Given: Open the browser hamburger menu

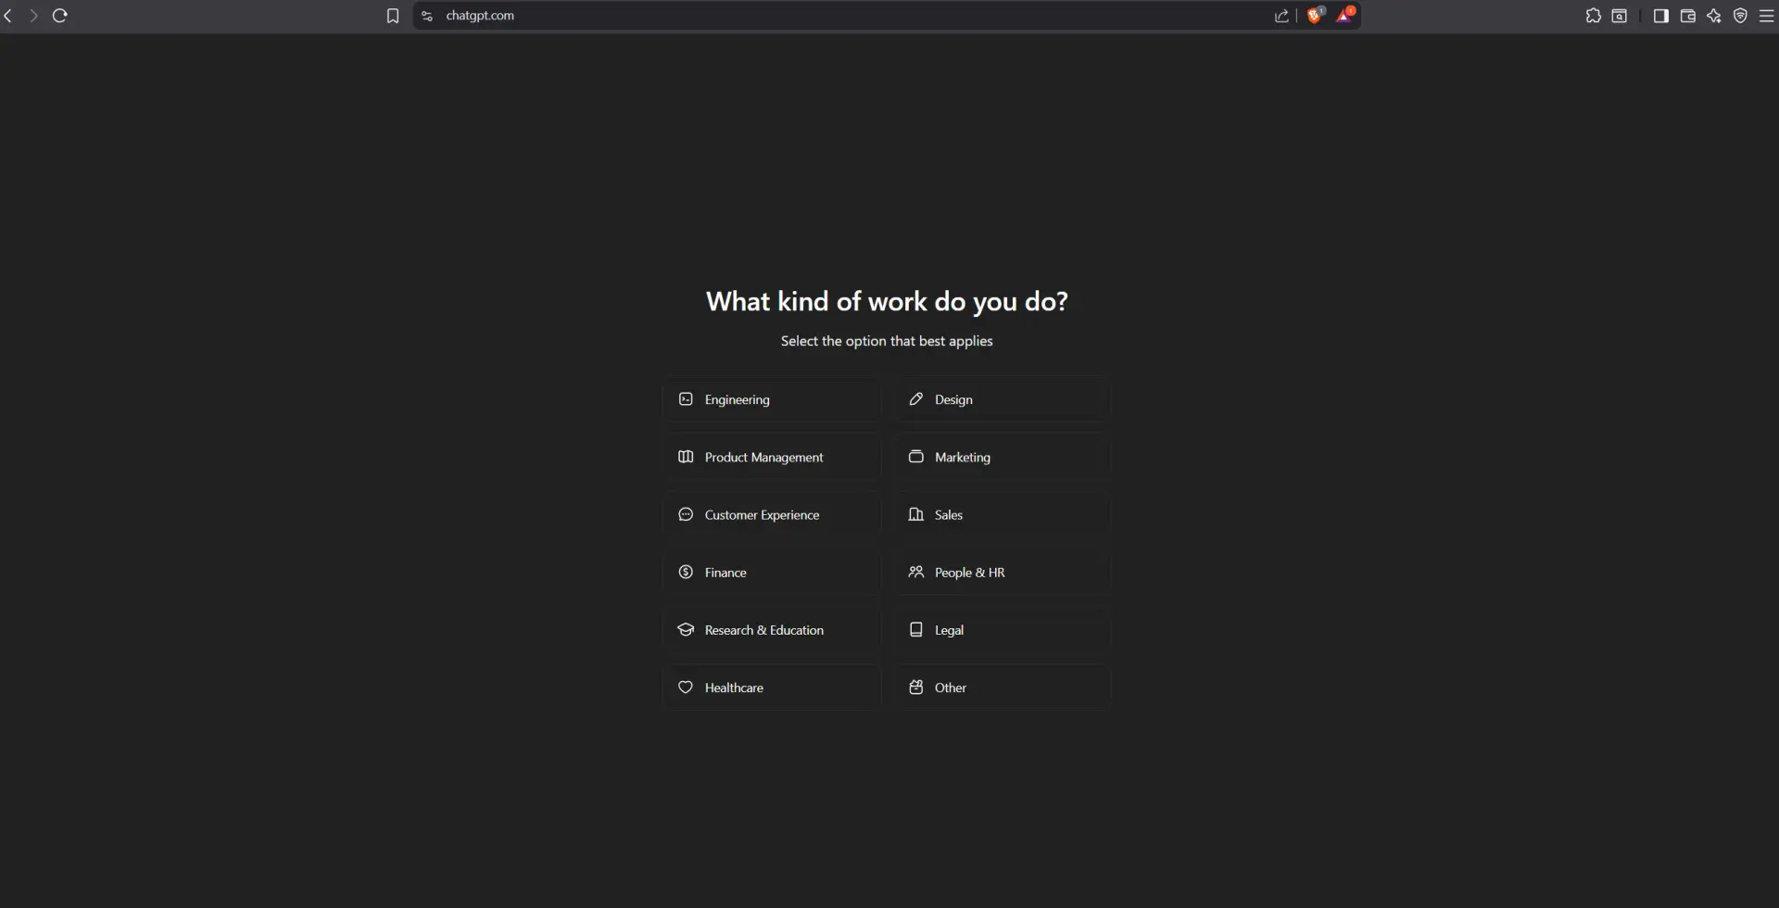Looking at the screenshot, I should tap(1767, 16).
